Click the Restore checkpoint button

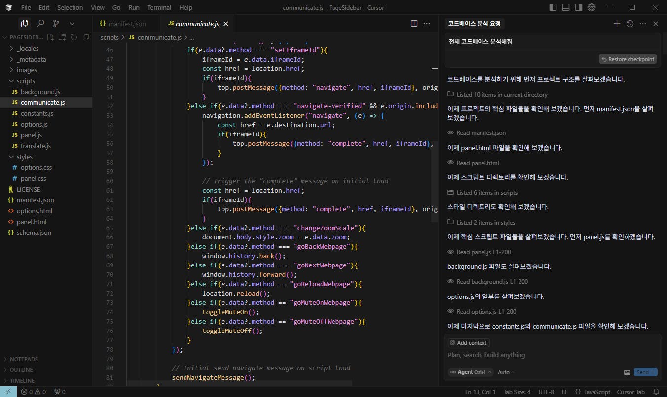[x=628, y=59]
